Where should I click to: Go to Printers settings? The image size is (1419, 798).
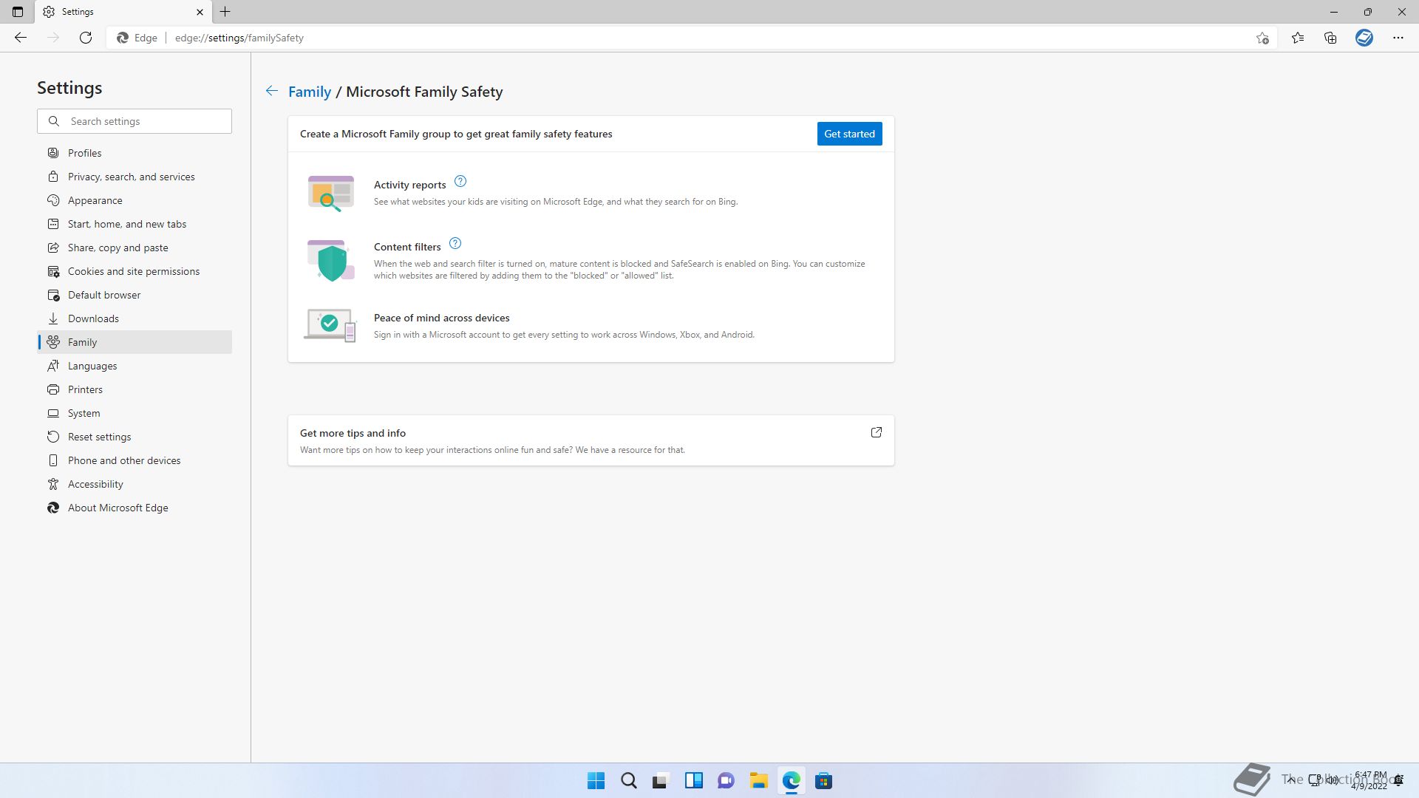(x=135, y=389)
